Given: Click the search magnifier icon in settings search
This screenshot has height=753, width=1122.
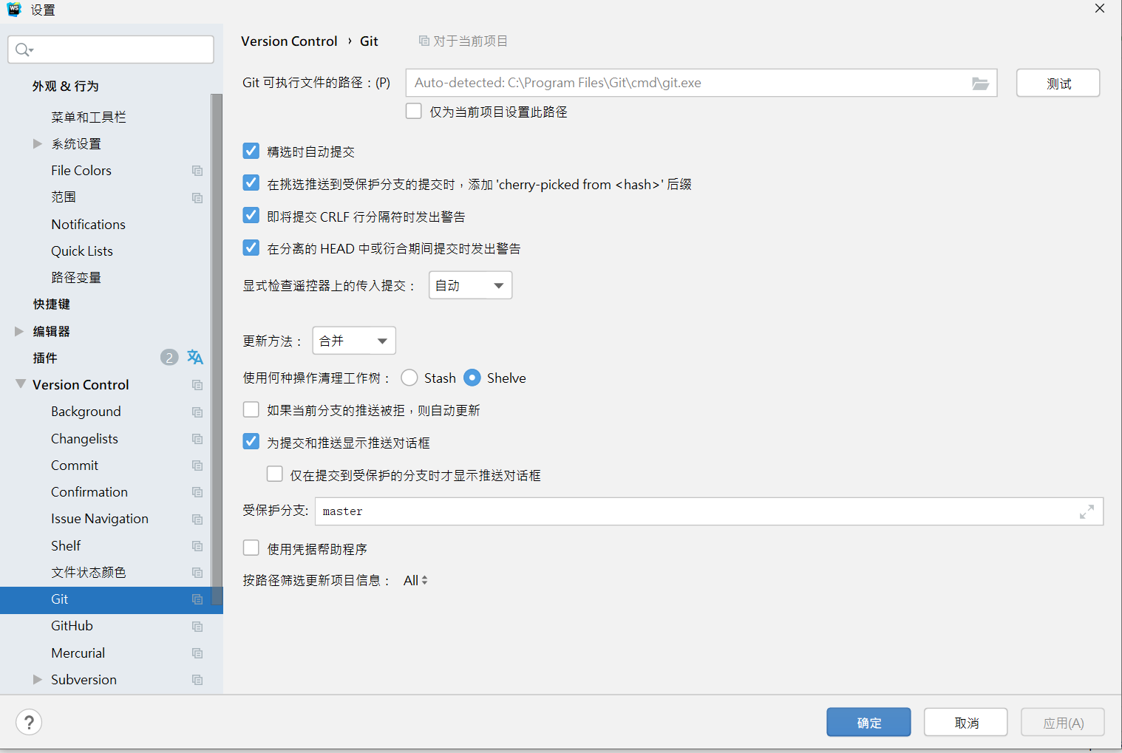Looking at the screenshot, I should pyautogui.click(x=24, y=50).
